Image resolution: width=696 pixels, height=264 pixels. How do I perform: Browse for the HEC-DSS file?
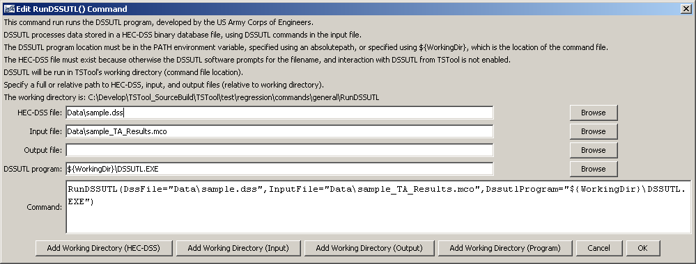(x=594, y=113)
